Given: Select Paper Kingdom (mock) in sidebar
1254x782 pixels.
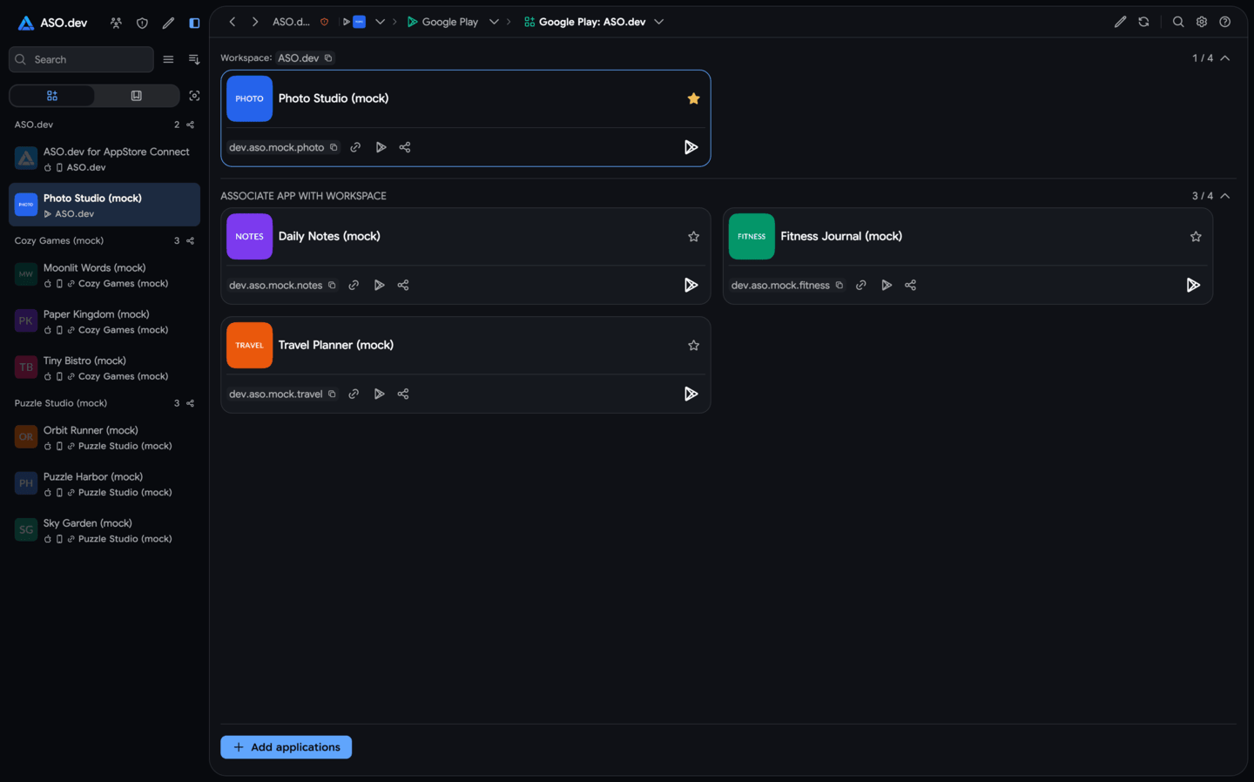Looking at the screenshot, I should click(104, 321).
